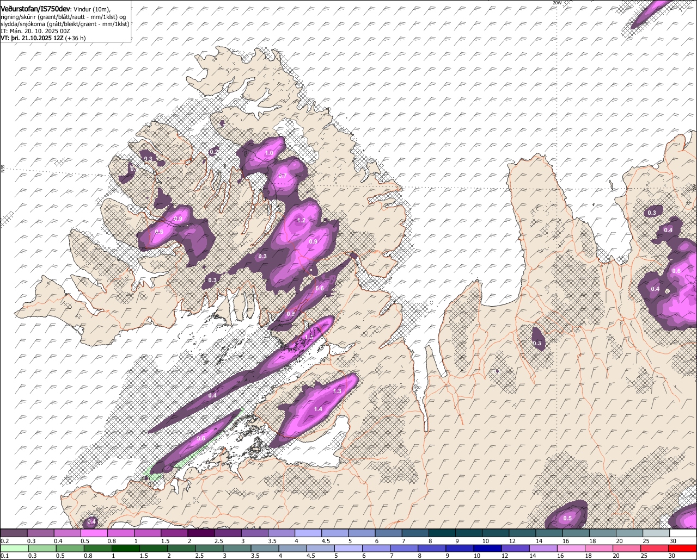This screenshot has height=560, width=697.
Task: Click the 0.7 precipitation value on the map
Action: (283, 176)
